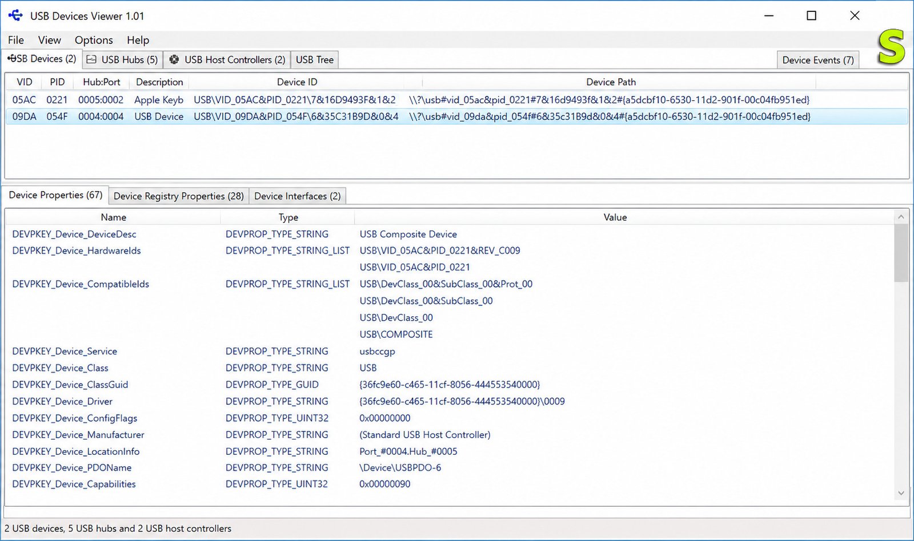Select DEVPKEY_Device_Driver property
The image size is (914, 541).
pos(62,402)
